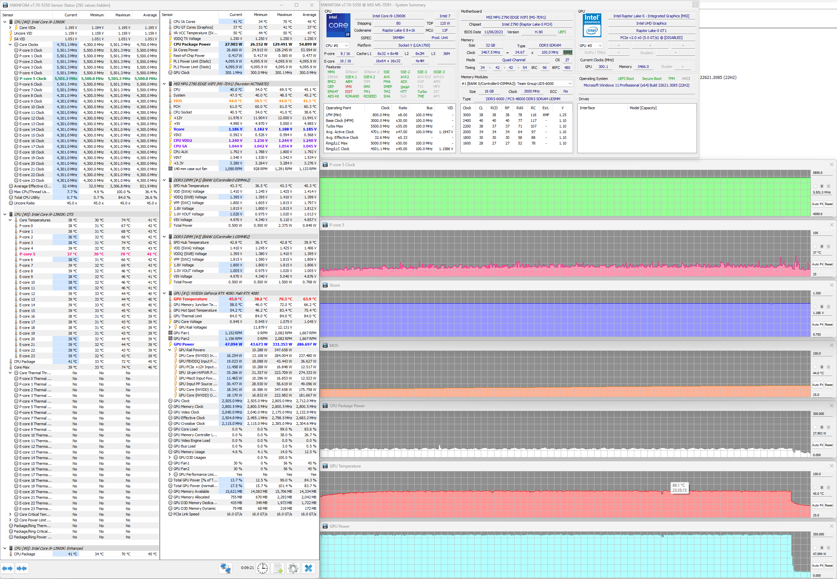Click the clock reset timer icon
Screen dimensions: 837x579
pos(263,568)
